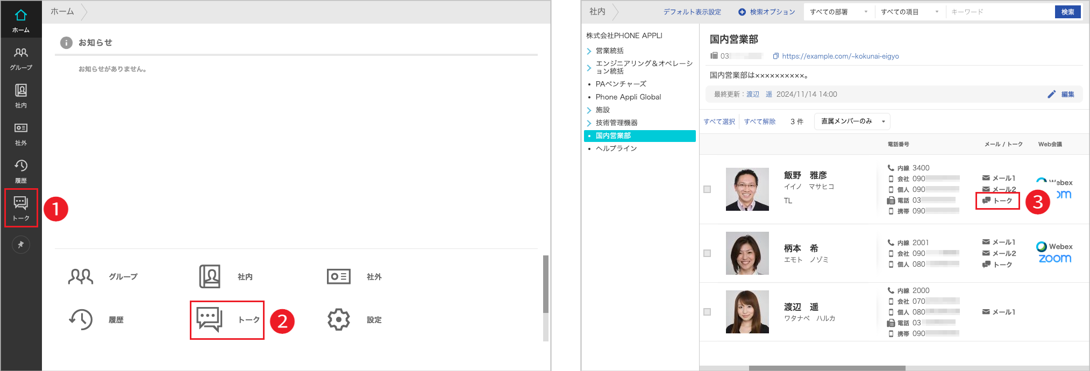The image size is (1090, 371).
Task: Click zoom logo for 柄本 希
Action: coord(1055,259)
